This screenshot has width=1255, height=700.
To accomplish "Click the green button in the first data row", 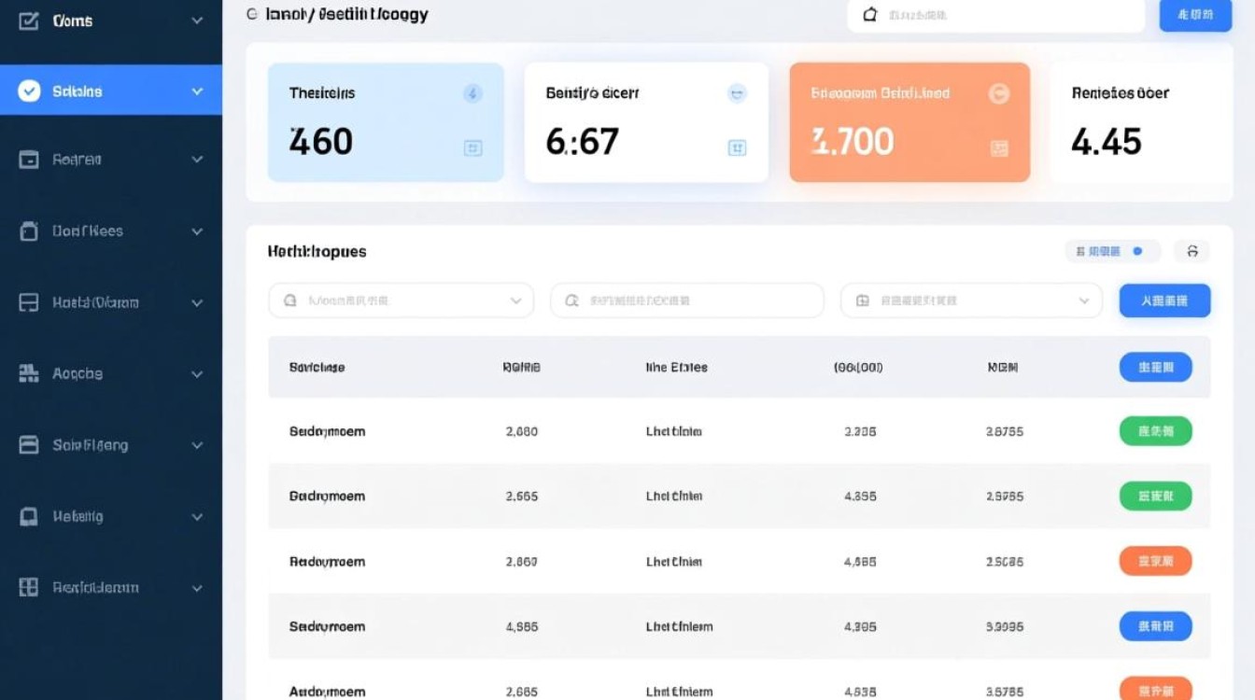I will (1155, 431).
